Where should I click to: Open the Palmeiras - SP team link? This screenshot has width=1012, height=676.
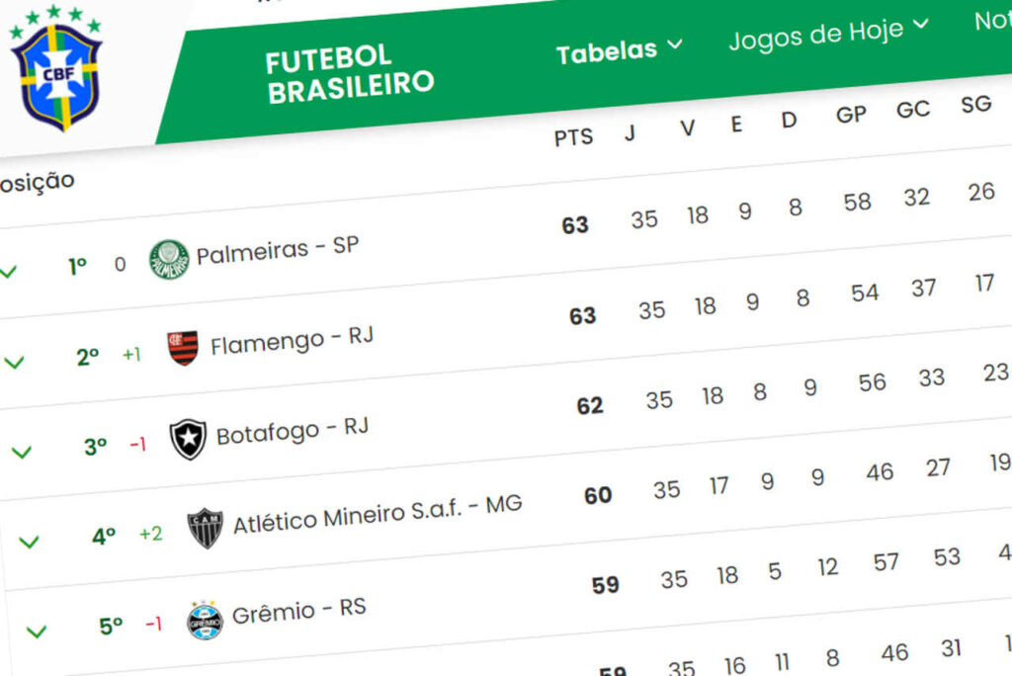pyautogui.click(x=277, y=250)
